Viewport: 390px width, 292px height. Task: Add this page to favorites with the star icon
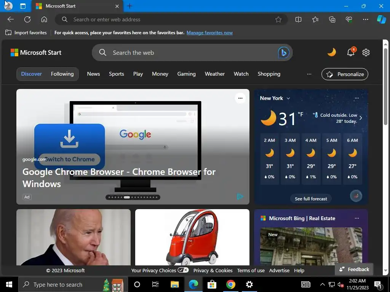[x=278, y=19]
